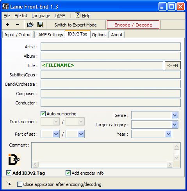Click the arrow icon at bottom left
The width and height of the screenshot is (187, 191).
point(9,183)
